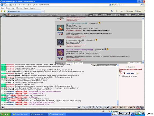Click the browser Back button

(2, 5)
